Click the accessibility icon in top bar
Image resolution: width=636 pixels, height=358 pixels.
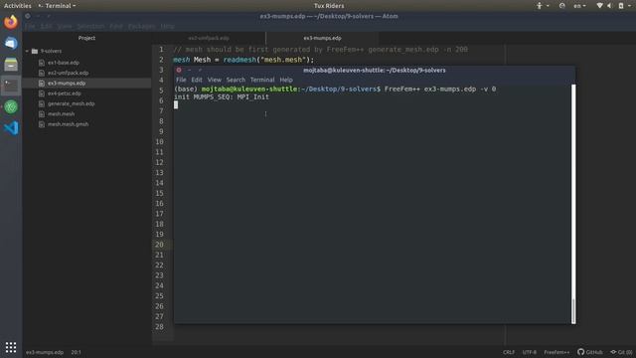pos(539,6)
